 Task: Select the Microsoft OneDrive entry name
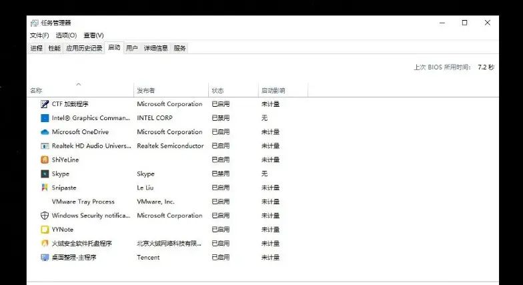pyautogui.click(x=80, y=132)
